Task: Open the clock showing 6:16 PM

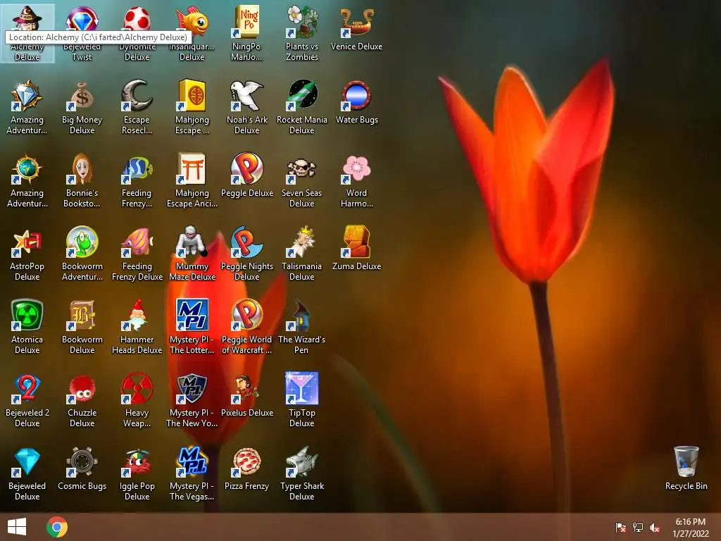Action: click(x=691, y=528)
